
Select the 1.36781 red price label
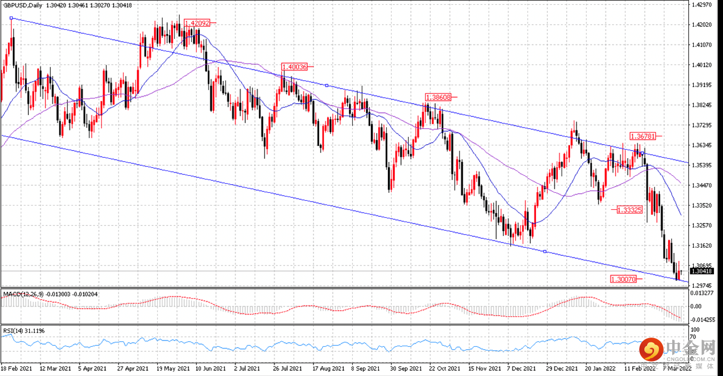(x=642, y=136)
